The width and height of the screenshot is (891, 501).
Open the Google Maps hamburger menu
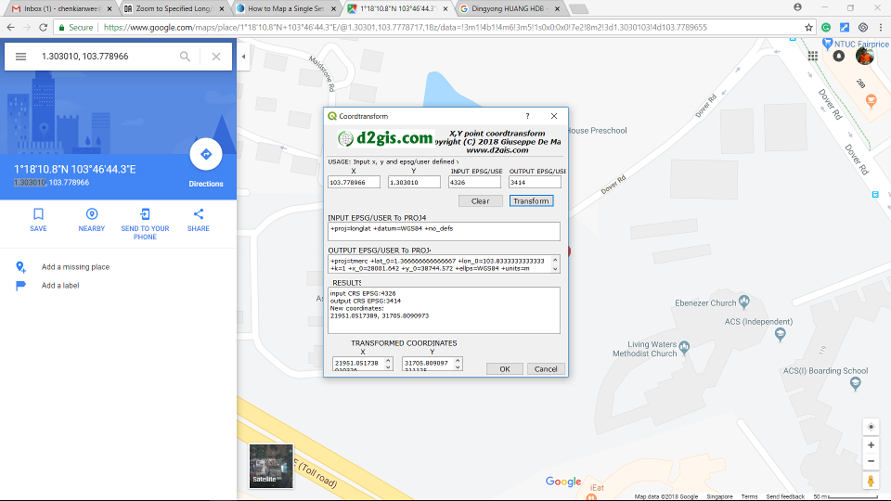point(20,57)
